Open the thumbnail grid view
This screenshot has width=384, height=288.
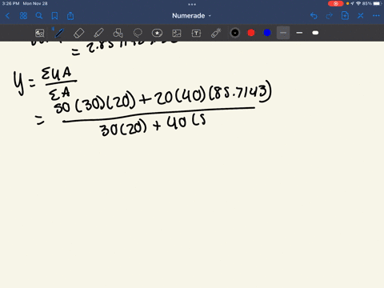(x=23, y=16)
